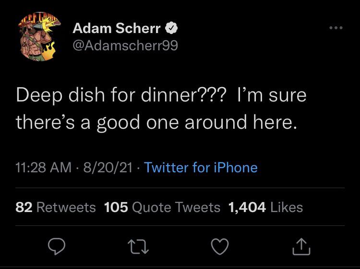
Task: Click the number 1,404 likes count
Action: click(x=248, y=207)
